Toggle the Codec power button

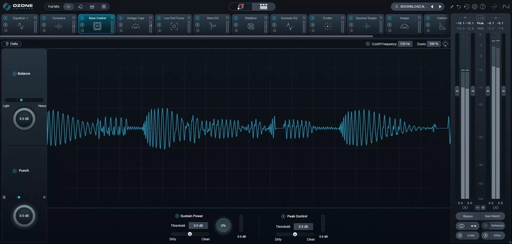point(460,235)
